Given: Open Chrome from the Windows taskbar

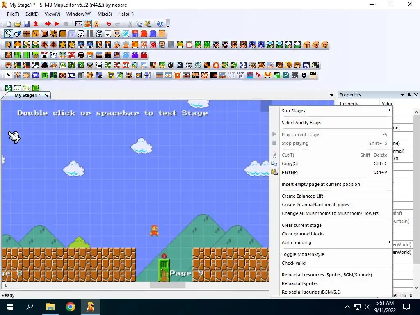Looking at the screenshot, I should [71, 307].
